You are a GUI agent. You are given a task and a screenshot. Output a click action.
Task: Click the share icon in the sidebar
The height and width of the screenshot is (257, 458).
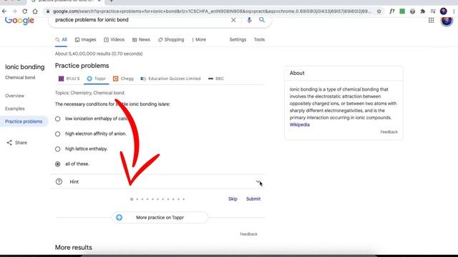[9, 143]
